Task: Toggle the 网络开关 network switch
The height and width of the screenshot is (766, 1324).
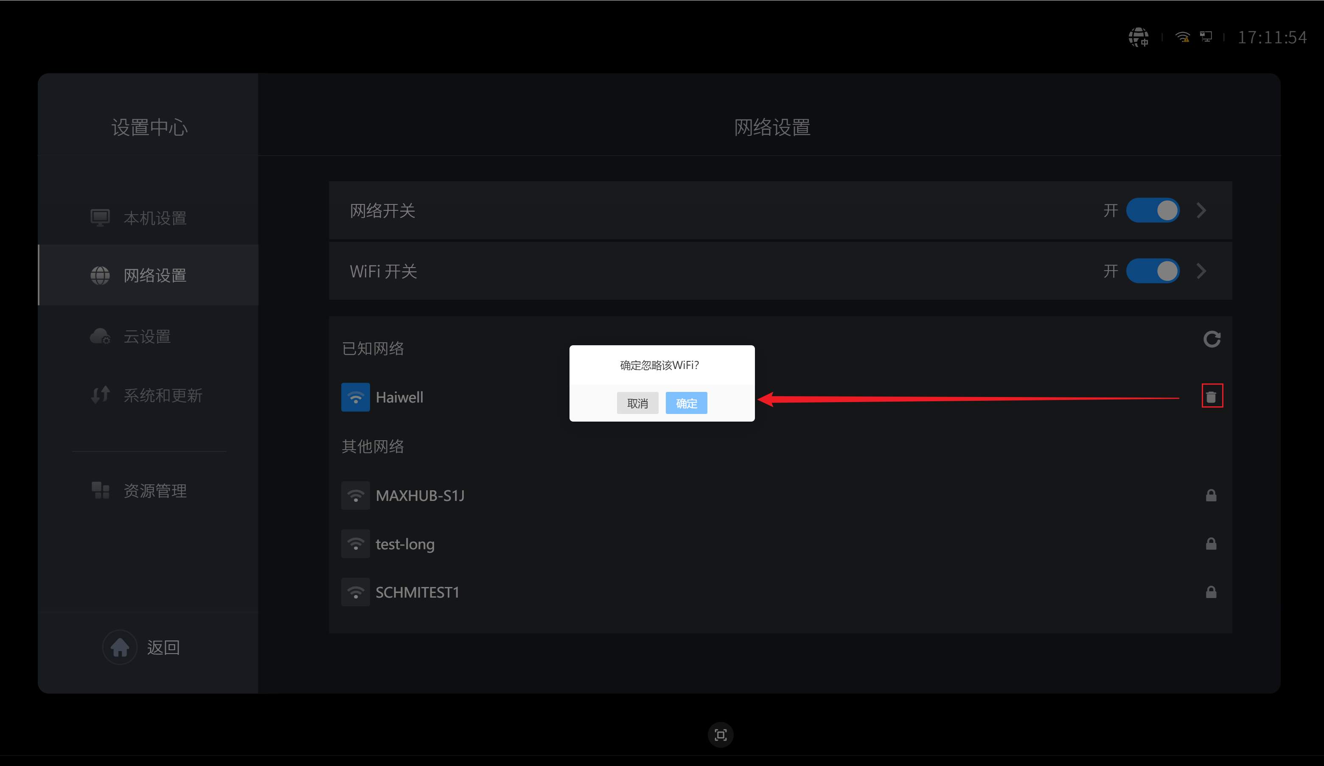Action: point(1153,210)
